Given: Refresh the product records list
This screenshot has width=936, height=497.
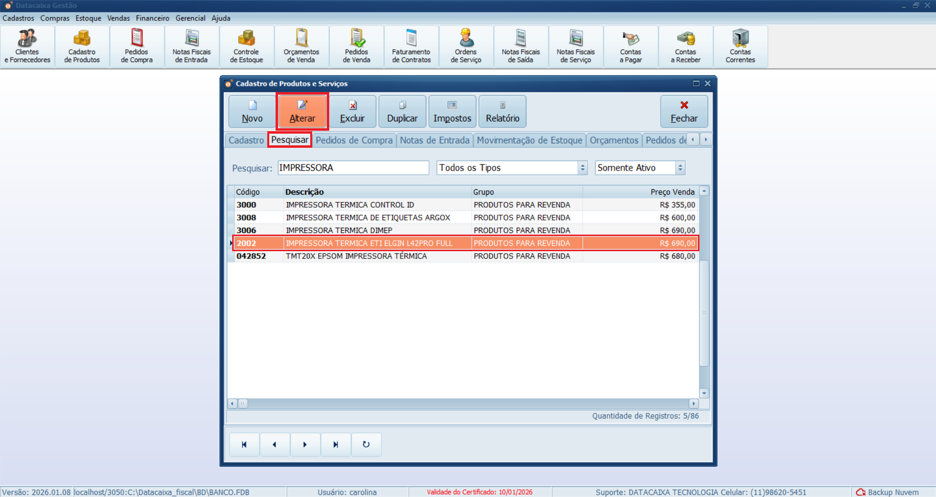Looking at the screenshot, I should click(x=366, y=444).
